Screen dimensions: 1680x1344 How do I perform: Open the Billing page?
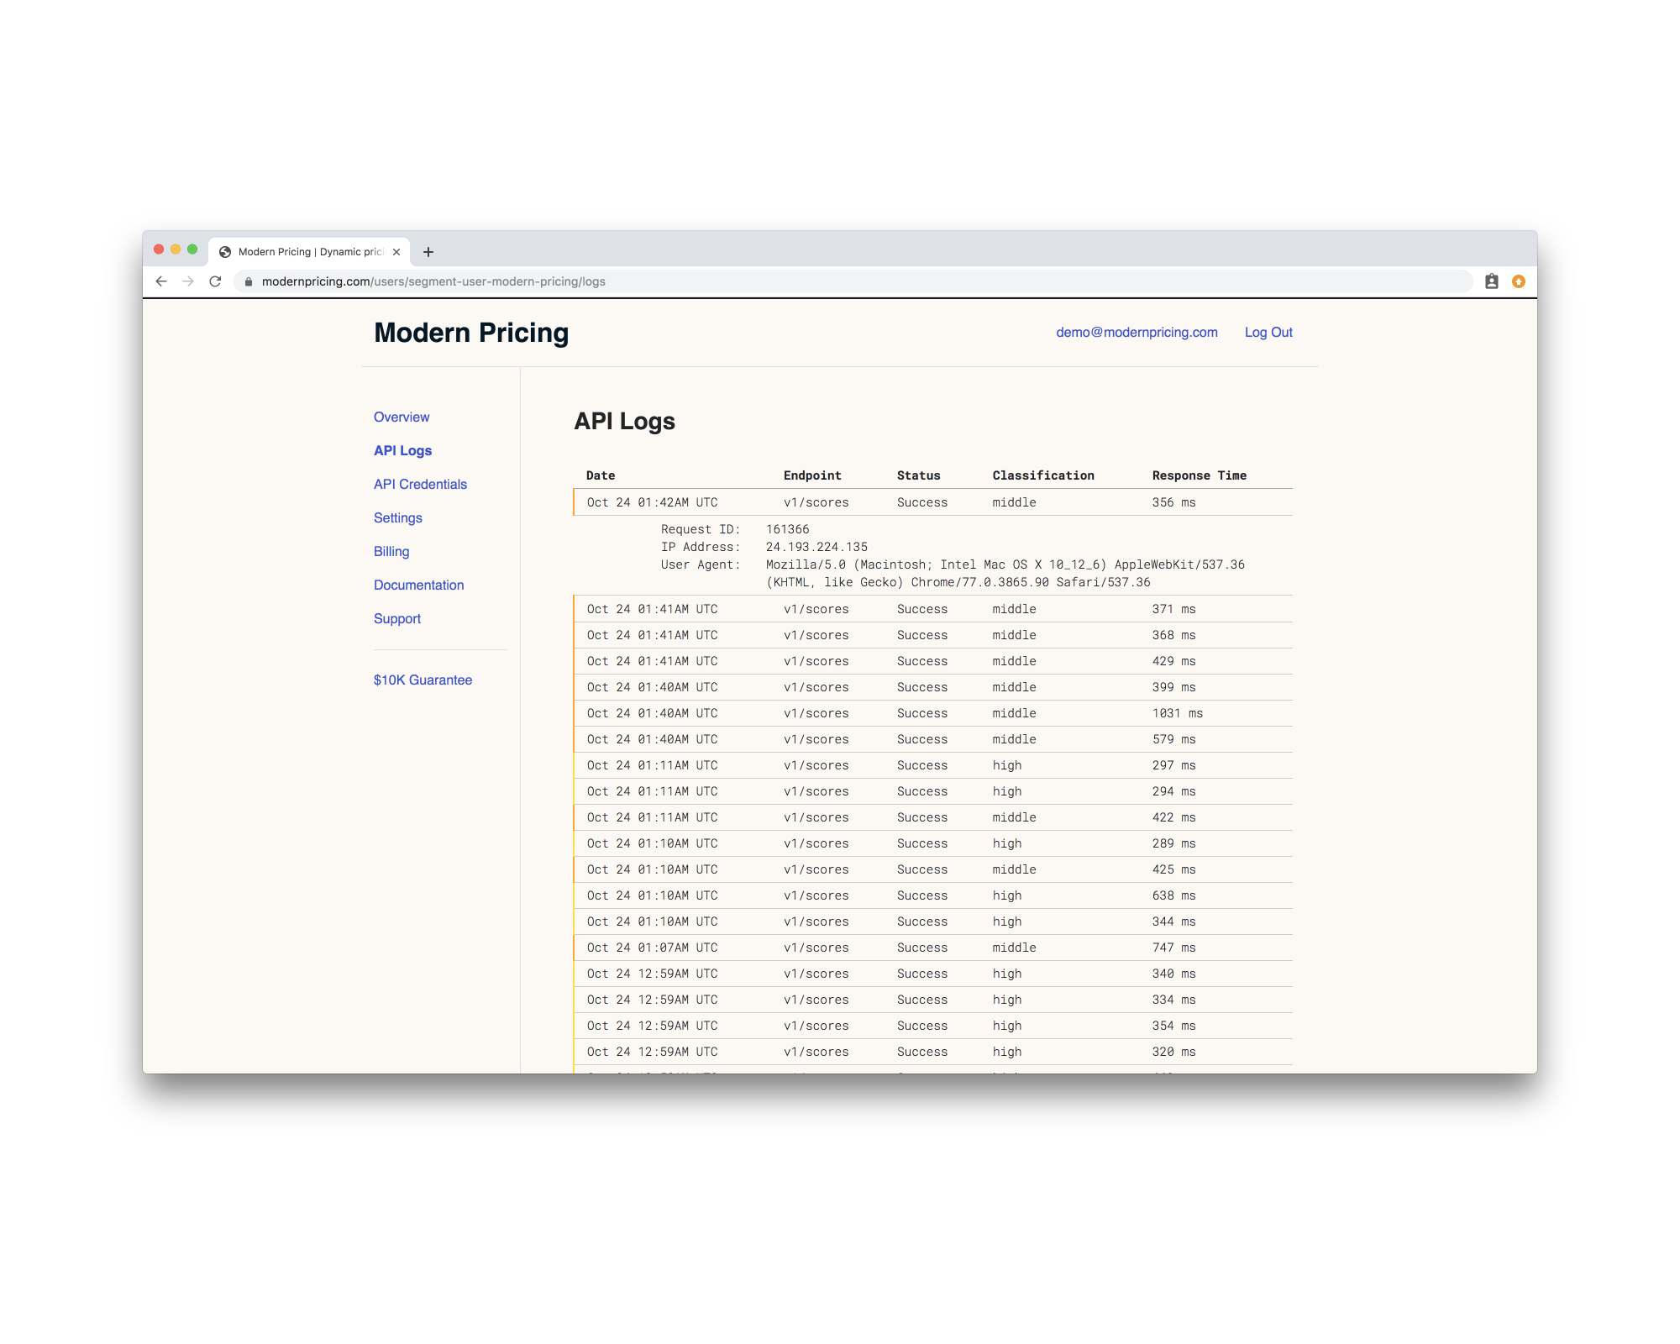pyautogui.click(x=391, y=552)
